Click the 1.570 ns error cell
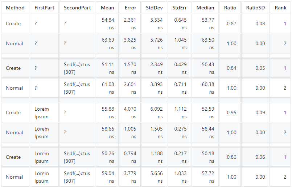The height and width of the screenshot is (187, 292). [x=130, y=68]
